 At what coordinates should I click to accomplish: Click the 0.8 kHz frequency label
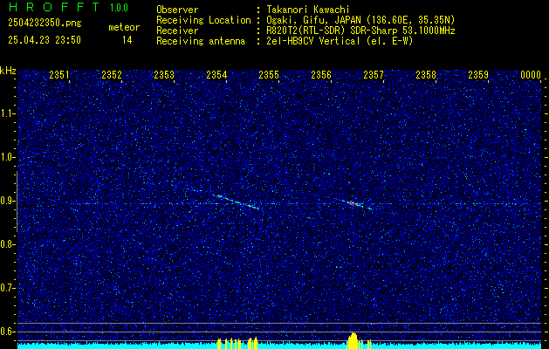[7, 244]
